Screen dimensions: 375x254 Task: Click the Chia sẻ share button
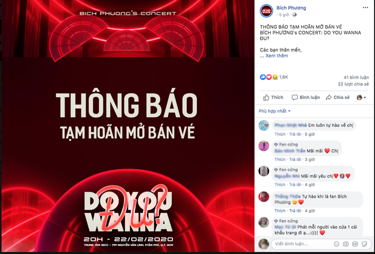[337, 98]
